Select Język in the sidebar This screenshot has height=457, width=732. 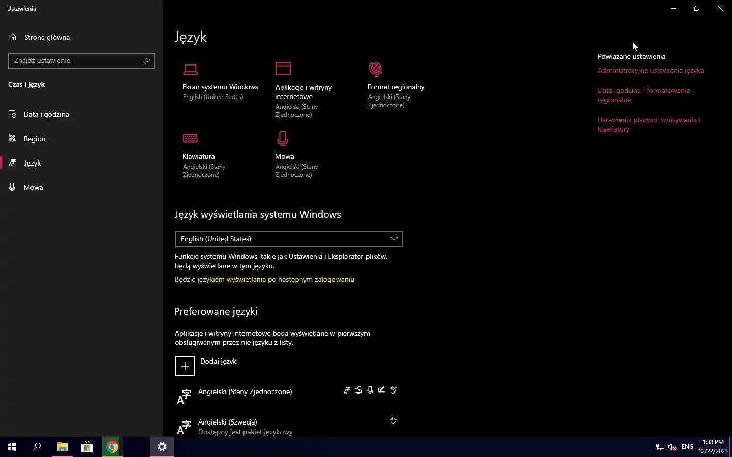[x=81, y=163]
